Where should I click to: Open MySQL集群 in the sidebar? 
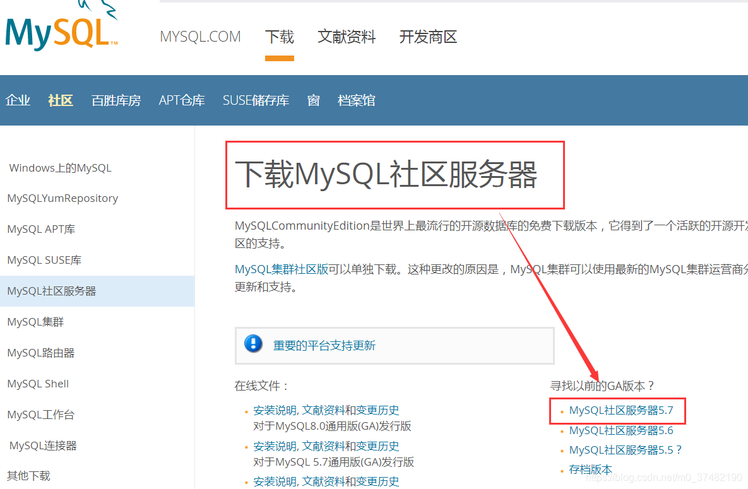point(35,322)
